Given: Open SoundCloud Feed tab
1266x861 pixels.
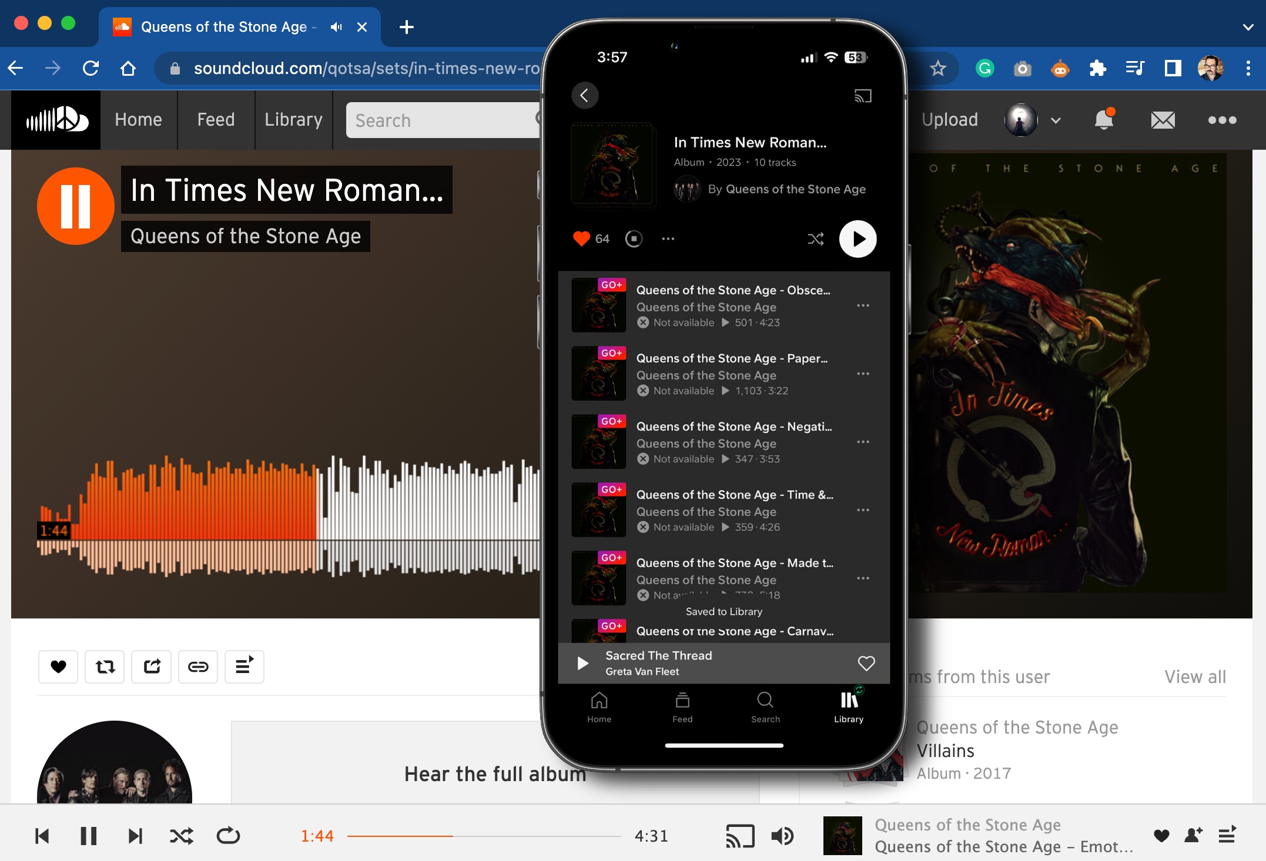Looking at the screenshot, I should pyautogui.click(x=215, y=119).
